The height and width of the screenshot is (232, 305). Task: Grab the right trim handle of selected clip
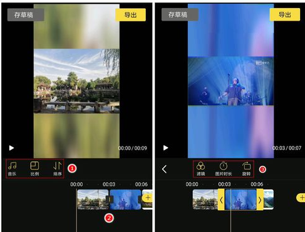260,199
